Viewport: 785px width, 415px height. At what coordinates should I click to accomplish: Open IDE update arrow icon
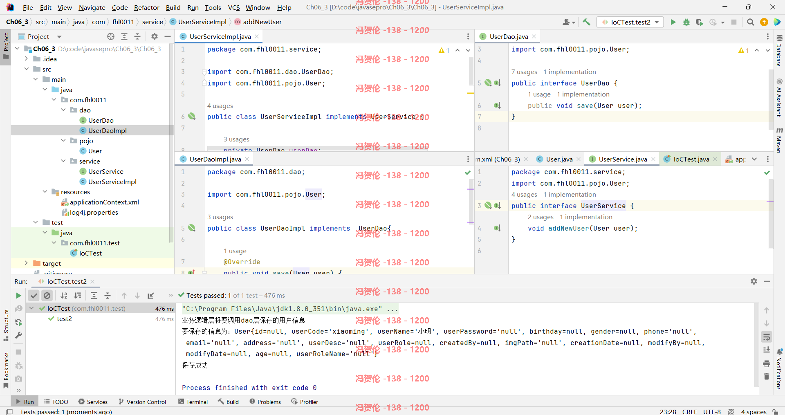[x=764, y=22]
